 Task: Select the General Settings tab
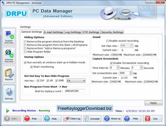[32, 32]
